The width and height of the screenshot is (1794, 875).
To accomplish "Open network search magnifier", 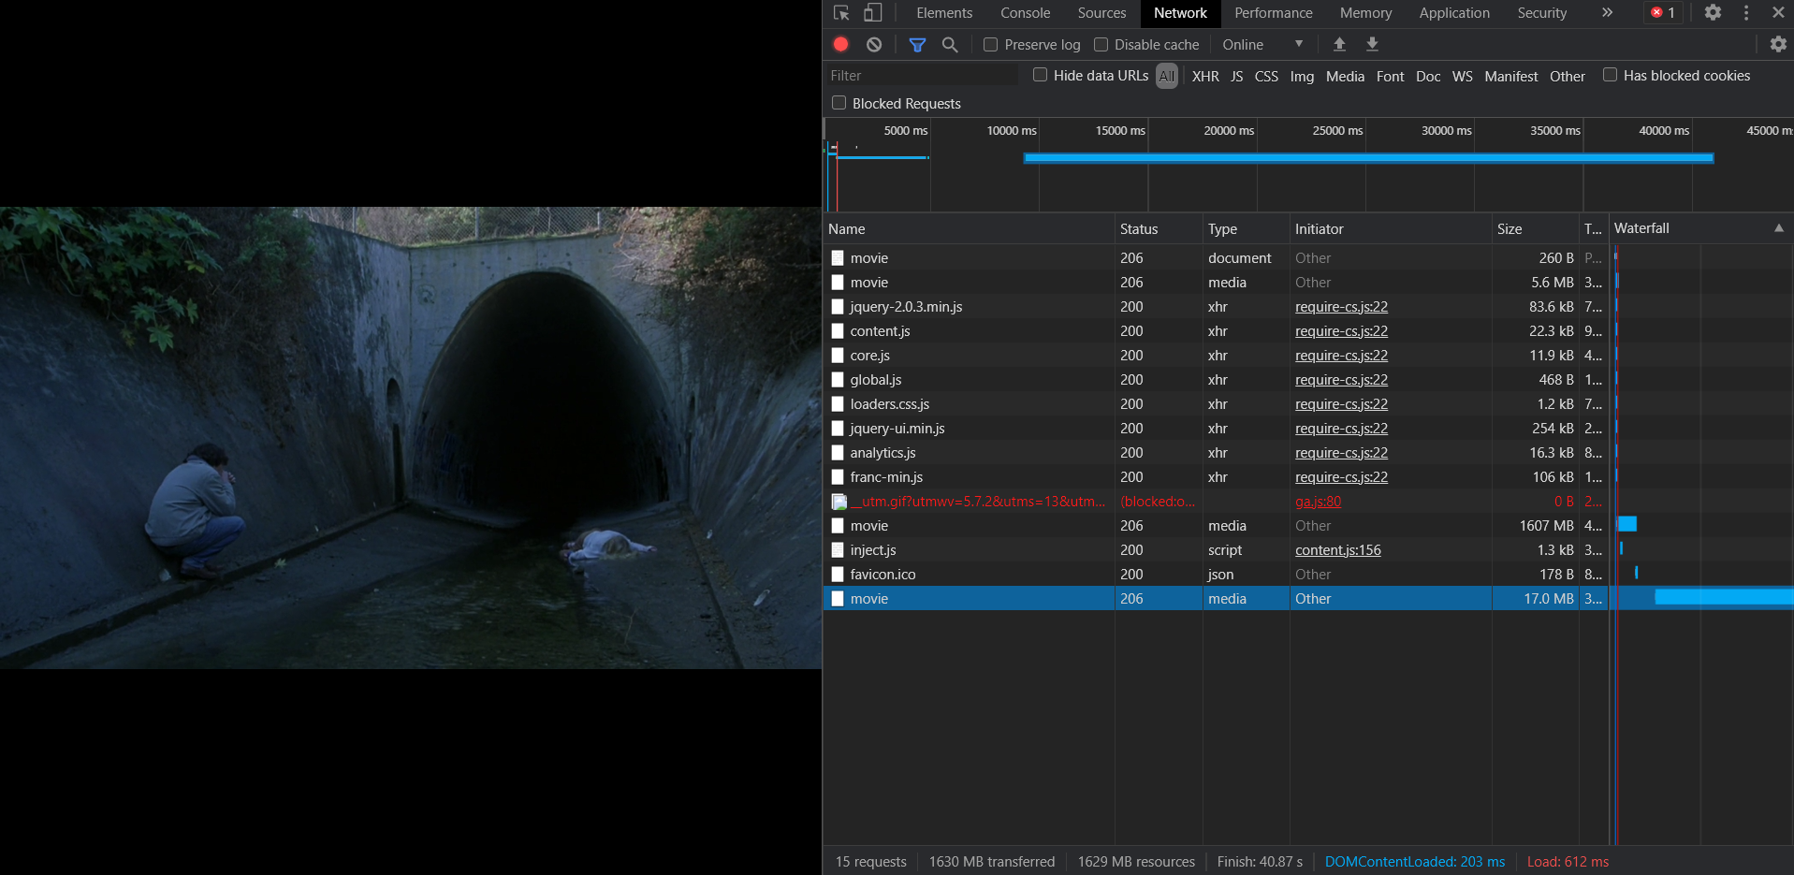I will point(950,44).
